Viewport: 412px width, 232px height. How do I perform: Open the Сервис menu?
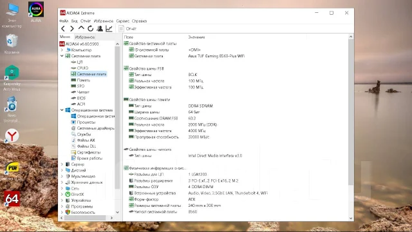pos(123,21)
